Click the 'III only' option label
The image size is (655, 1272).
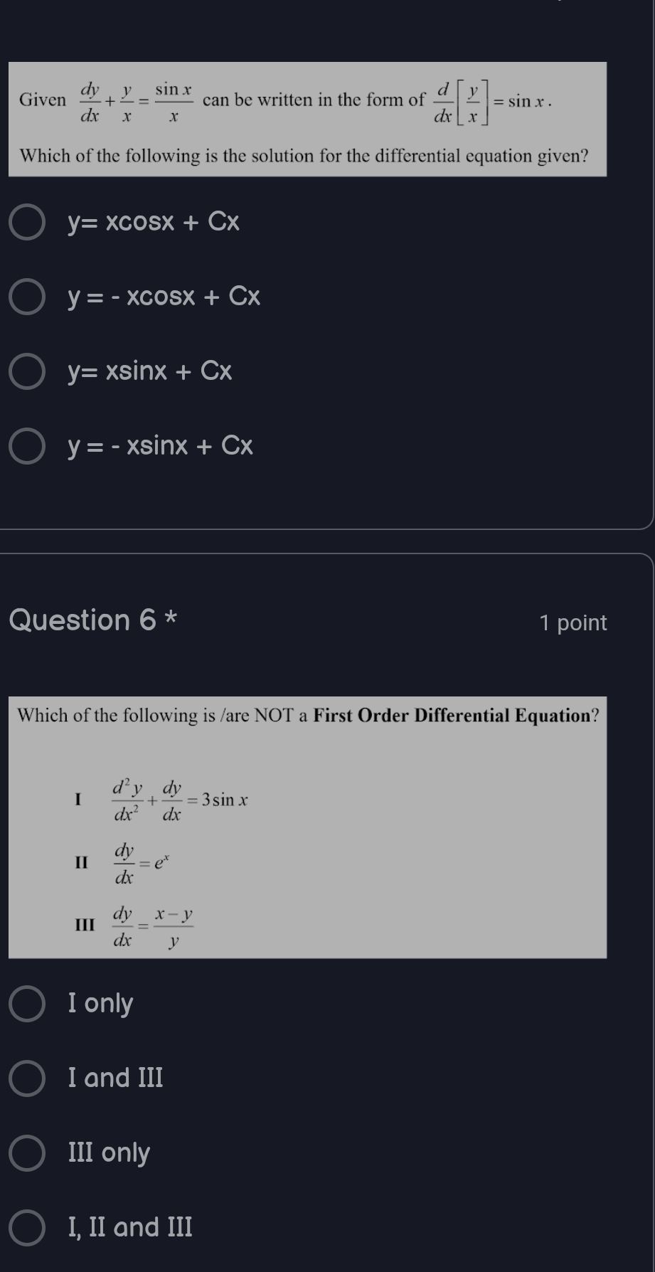click(x=109, y=1153)
